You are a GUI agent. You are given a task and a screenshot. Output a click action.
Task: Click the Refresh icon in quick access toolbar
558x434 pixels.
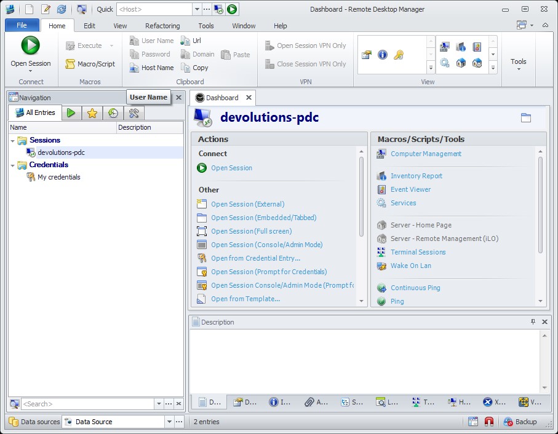coord(62,9)
